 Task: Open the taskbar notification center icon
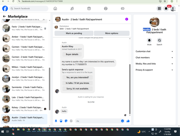[175, 132]
